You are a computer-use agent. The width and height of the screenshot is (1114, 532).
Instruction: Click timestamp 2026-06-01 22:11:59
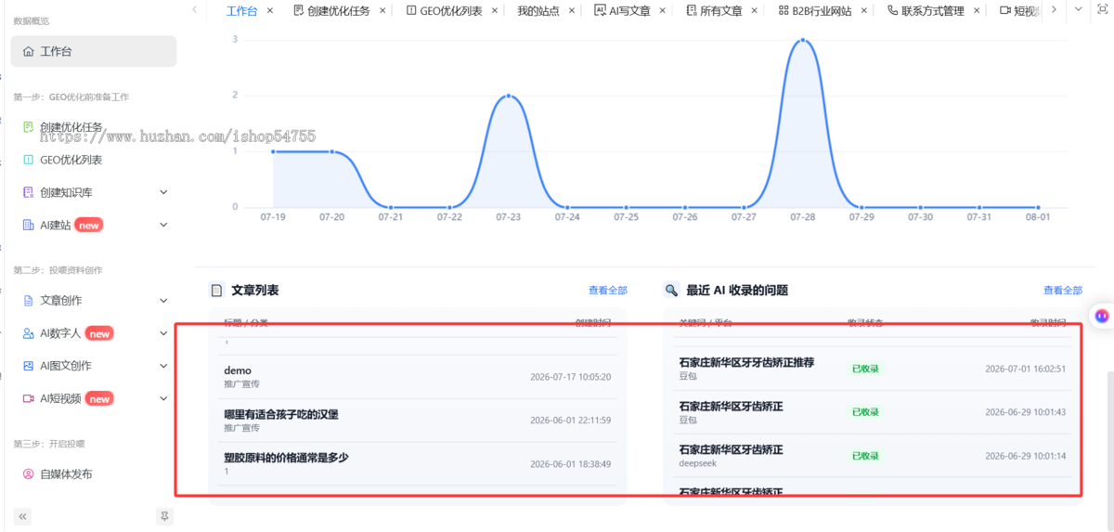click(x=570, y=421)
